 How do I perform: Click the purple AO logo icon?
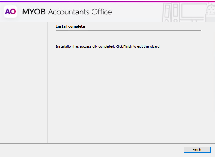coord(10,12)
